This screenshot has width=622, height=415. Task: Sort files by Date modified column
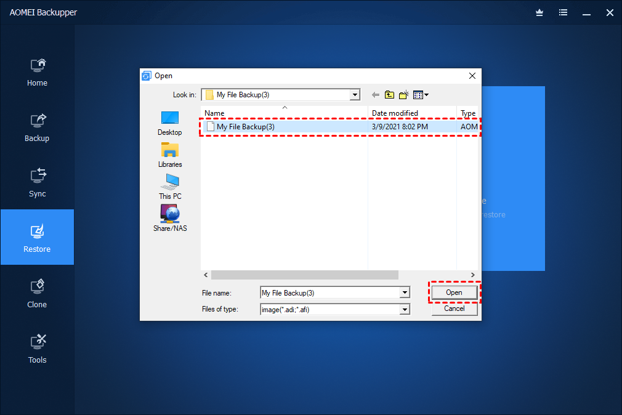[x=412, y=113]
